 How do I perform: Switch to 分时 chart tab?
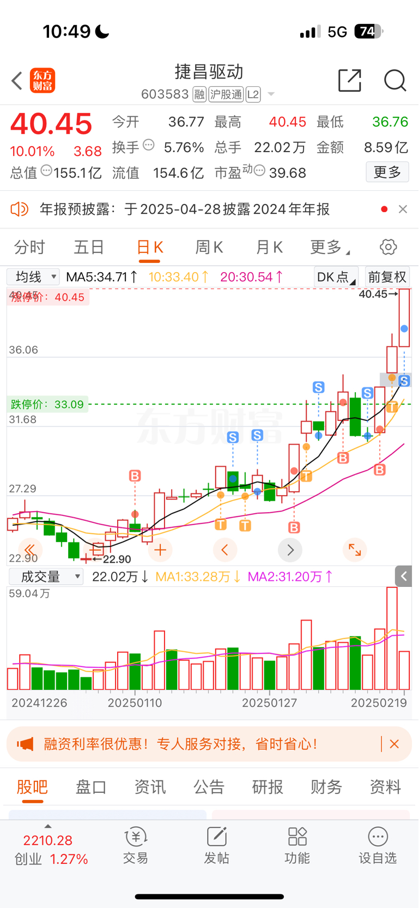pos(29,247)
